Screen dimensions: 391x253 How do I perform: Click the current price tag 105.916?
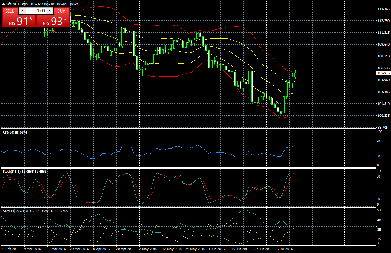click(382, 73)
